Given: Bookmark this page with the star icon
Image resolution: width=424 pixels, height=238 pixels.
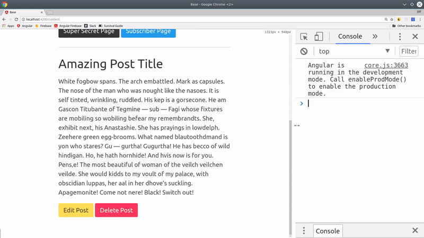Looking at the screenshot, I should pos(392,19).
